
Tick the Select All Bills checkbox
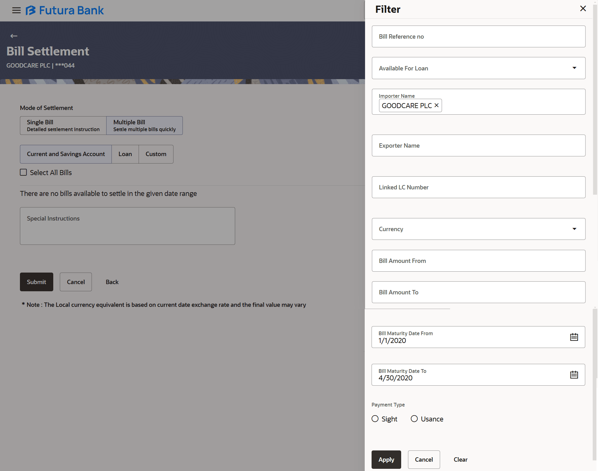23,173
